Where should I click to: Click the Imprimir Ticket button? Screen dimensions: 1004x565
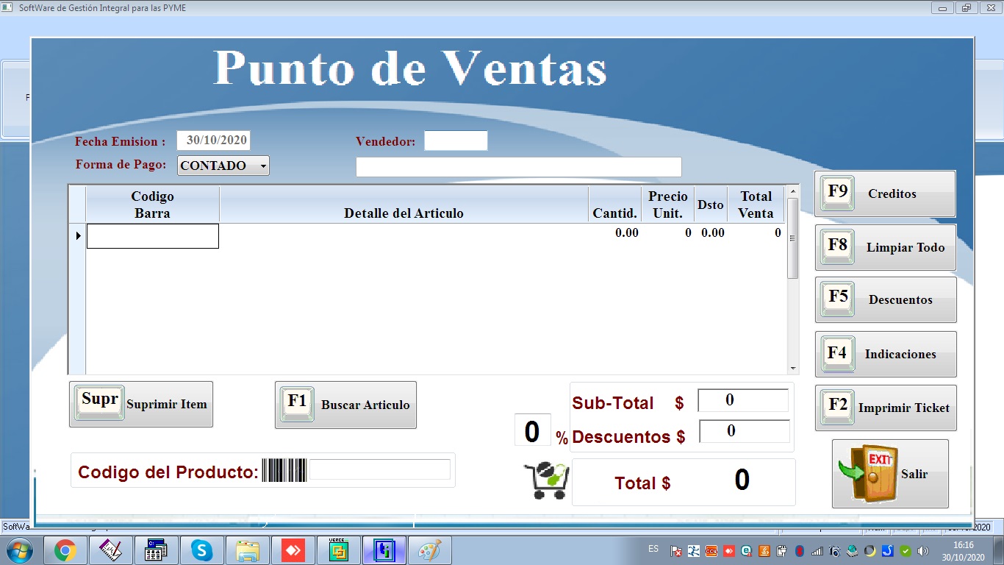[886, 408]
